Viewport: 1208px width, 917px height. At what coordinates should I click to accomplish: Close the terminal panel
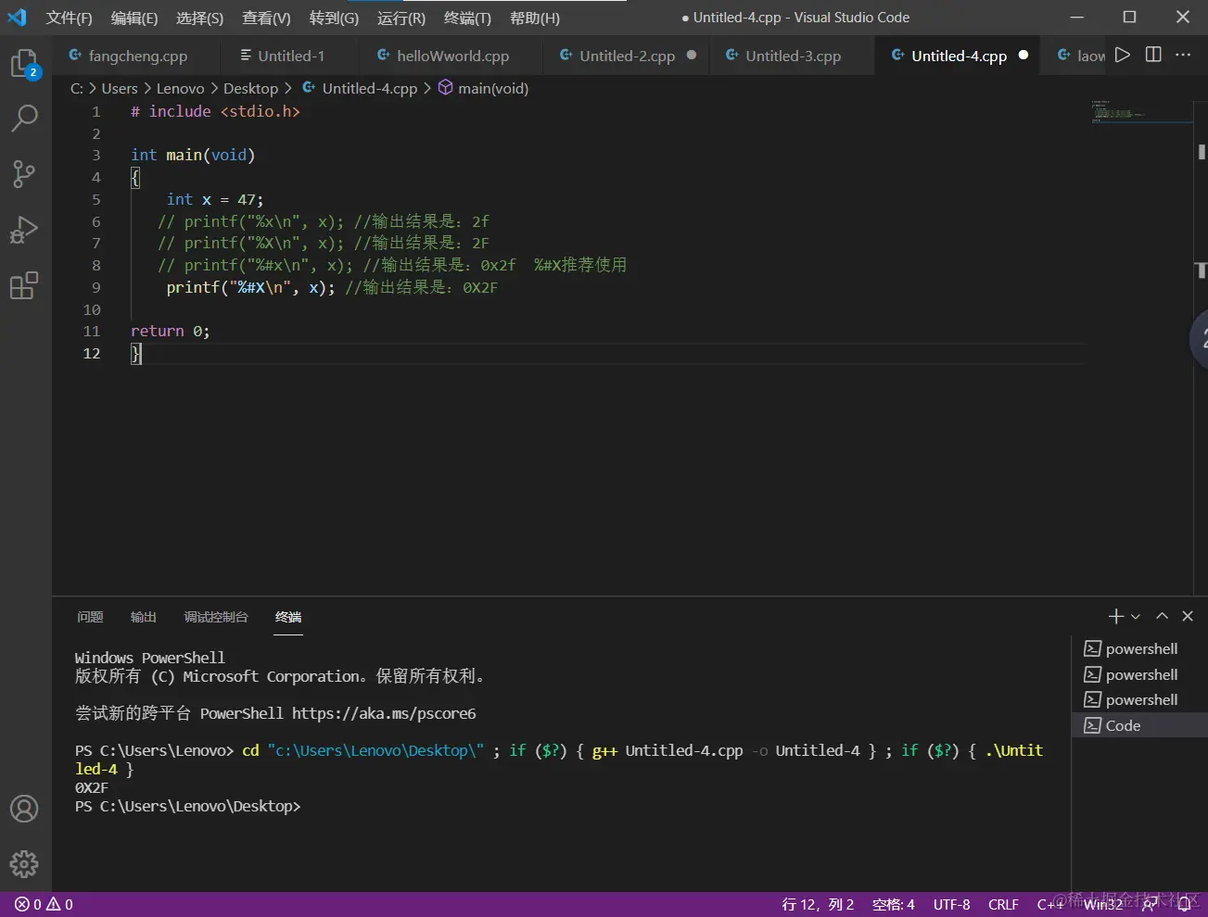pos(1188,616)
